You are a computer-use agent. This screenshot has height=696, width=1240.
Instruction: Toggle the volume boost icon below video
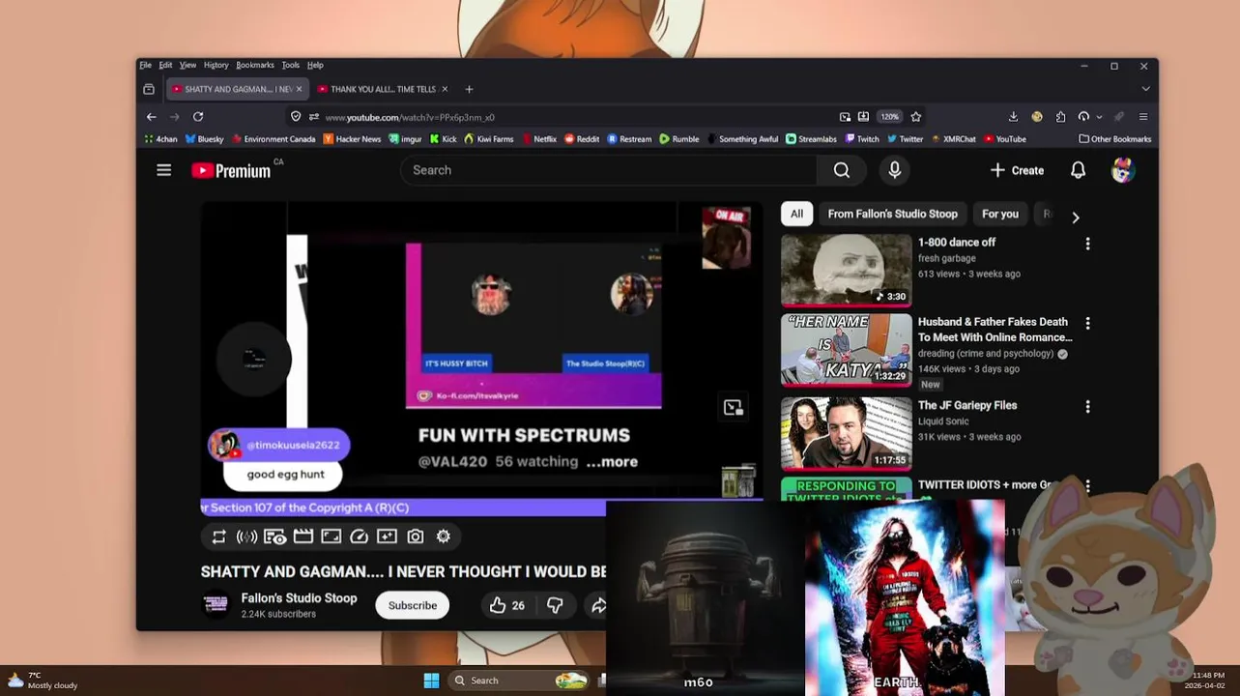pyautogui.click(x=246, y=536)
